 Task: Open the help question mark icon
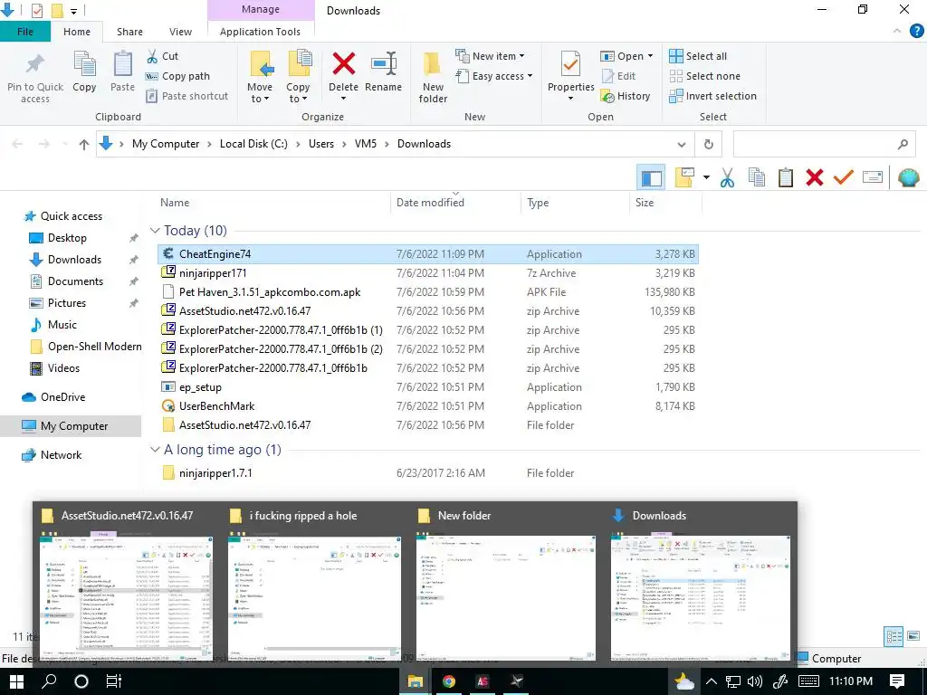tap(916, 32)
